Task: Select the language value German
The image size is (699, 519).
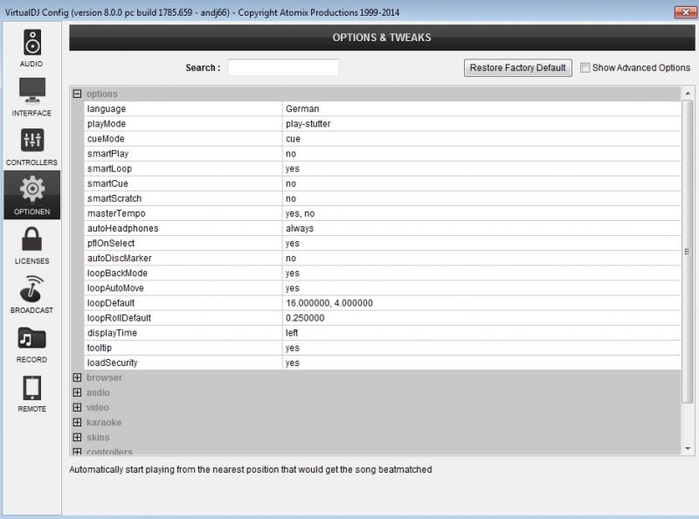Action: (302, 109)
